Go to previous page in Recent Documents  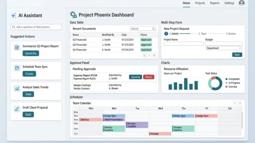139,56
